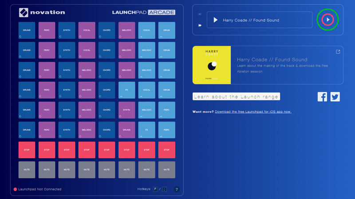Play the Harry Coade Found Sound track
Image resolution: width=355 pixels, height=199 pixels.
(216, 20)
